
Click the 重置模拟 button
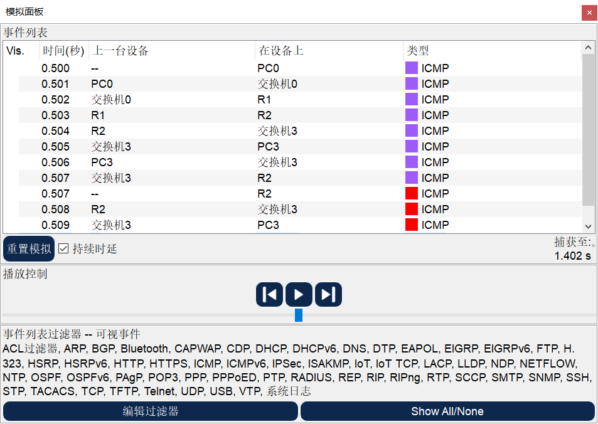click(29, 248)
